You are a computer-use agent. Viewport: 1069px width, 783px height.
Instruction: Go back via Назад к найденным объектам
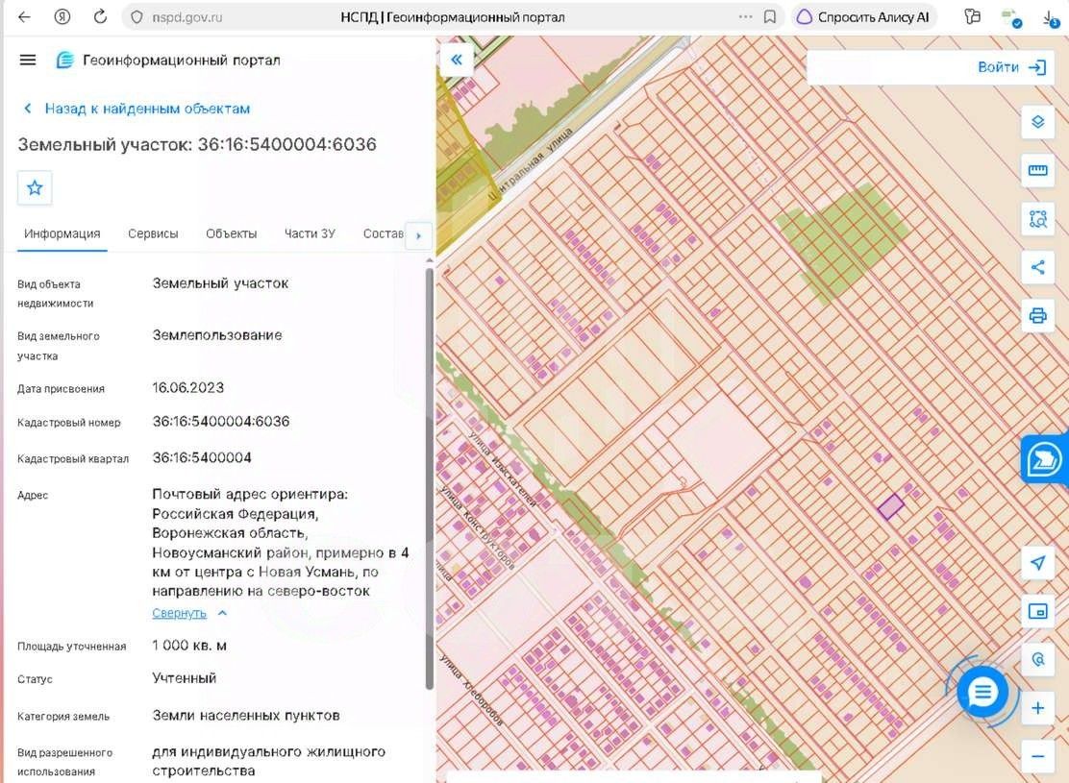[x=137, y=109]
